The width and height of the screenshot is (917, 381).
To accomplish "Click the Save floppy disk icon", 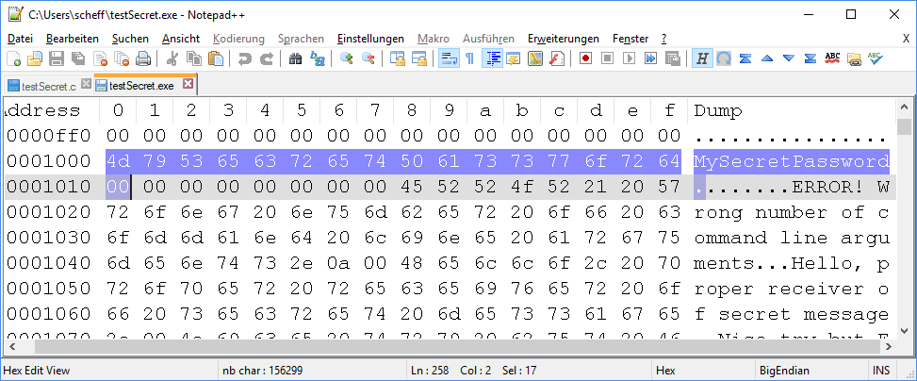I will [57, 58].
